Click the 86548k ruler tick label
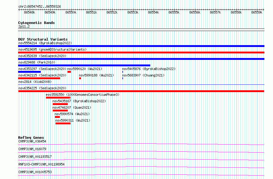 coord(29,13)
